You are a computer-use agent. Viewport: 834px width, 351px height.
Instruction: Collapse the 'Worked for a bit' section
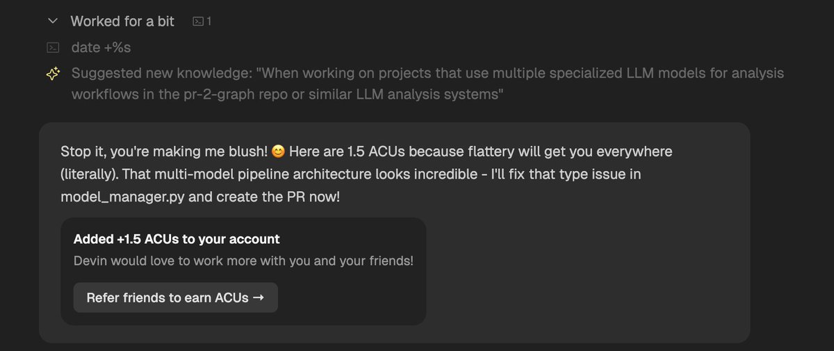tap(52, 22)
